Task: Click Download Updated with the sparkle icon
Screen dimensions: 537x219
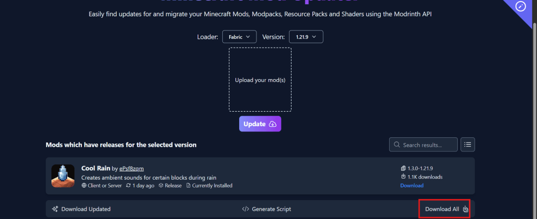Action: (x=81, y=209)
